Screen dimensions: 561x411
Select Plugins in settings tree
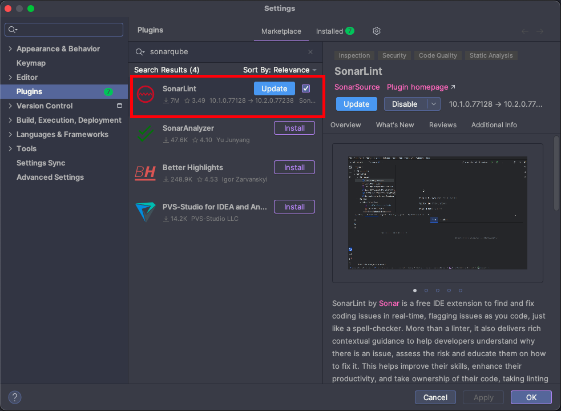click(64, 92)
